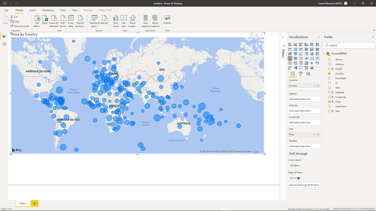The width and height of the screenshot is (376, 211).
Task: Open the Country location field dropdown
Action: point(315,86)
